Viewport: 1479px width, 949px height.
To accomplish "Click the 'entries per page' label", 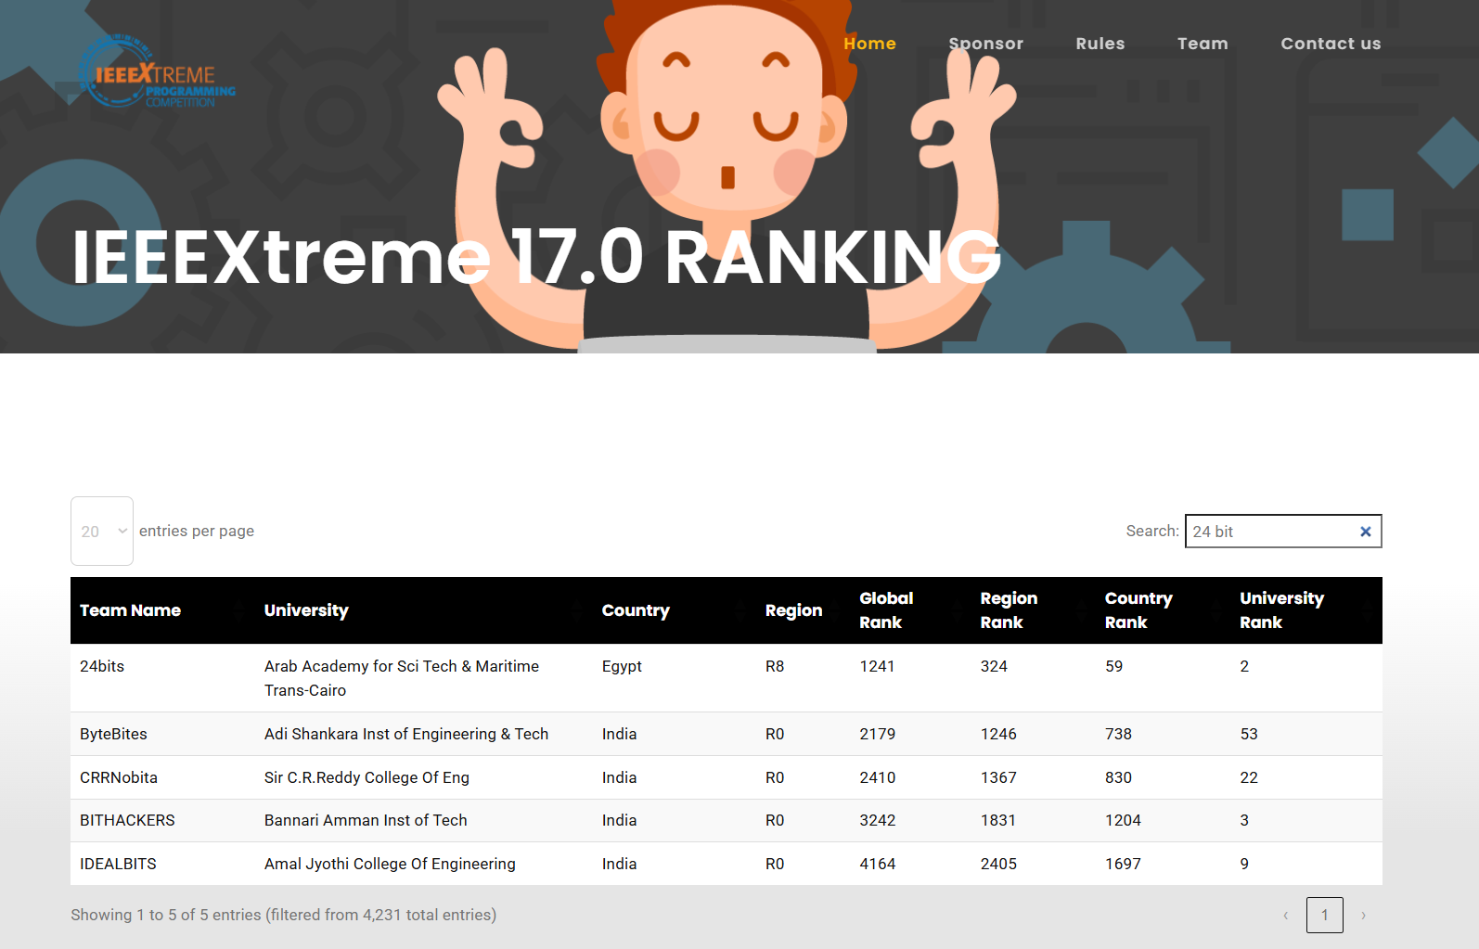I will (197, 531).
